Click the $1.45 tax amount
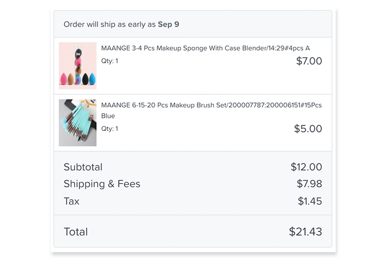This screenshot has width=387, height=259. pos(310,201)
